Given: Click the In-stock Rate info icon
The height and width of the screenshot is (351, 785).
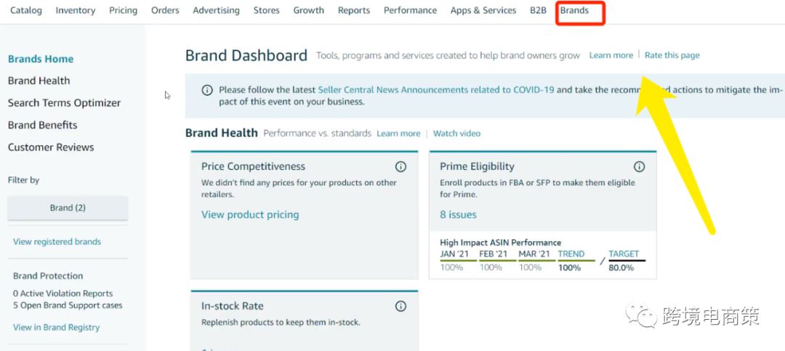Looking at the screenshot, I should [400, 306].
